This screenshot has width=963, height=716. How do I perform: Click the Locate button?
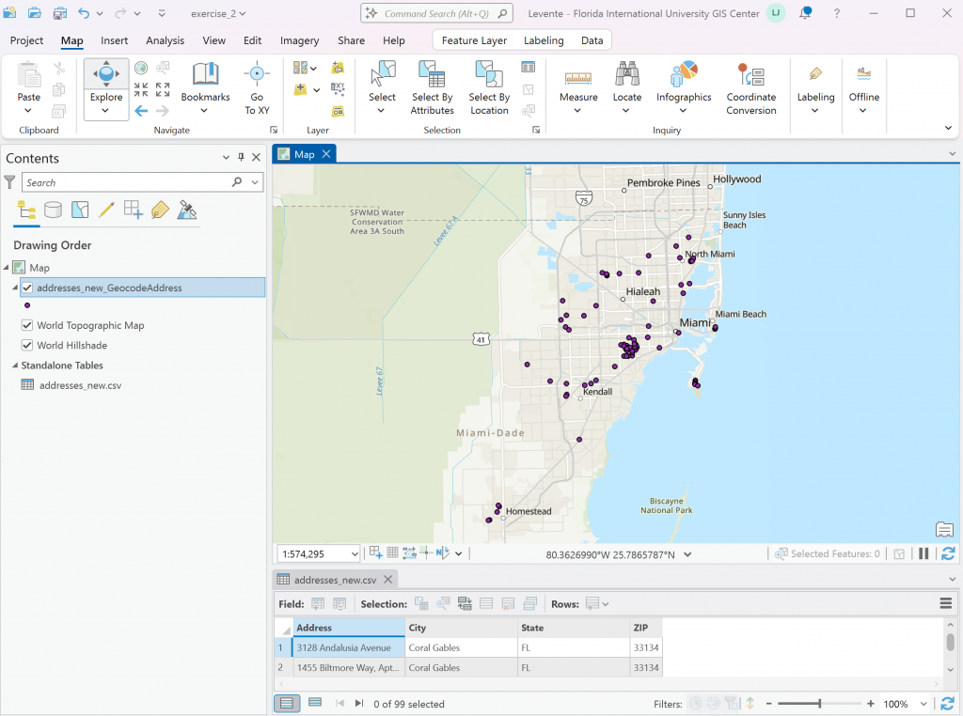627,87
